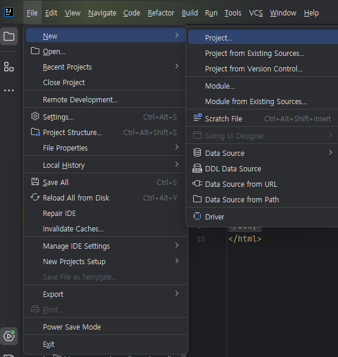This screenshot has width=338, height=357.
Task: Expand the Export submenu arrow
Action: (x=177, y=293)
